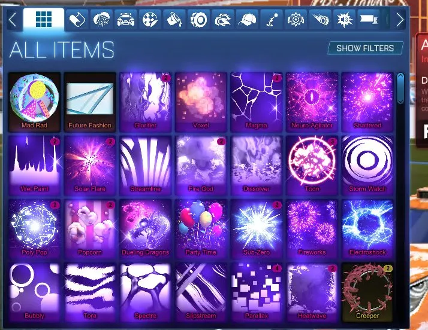Go to previous category with left arrow

pyautogui.click(x=13, y=20)
